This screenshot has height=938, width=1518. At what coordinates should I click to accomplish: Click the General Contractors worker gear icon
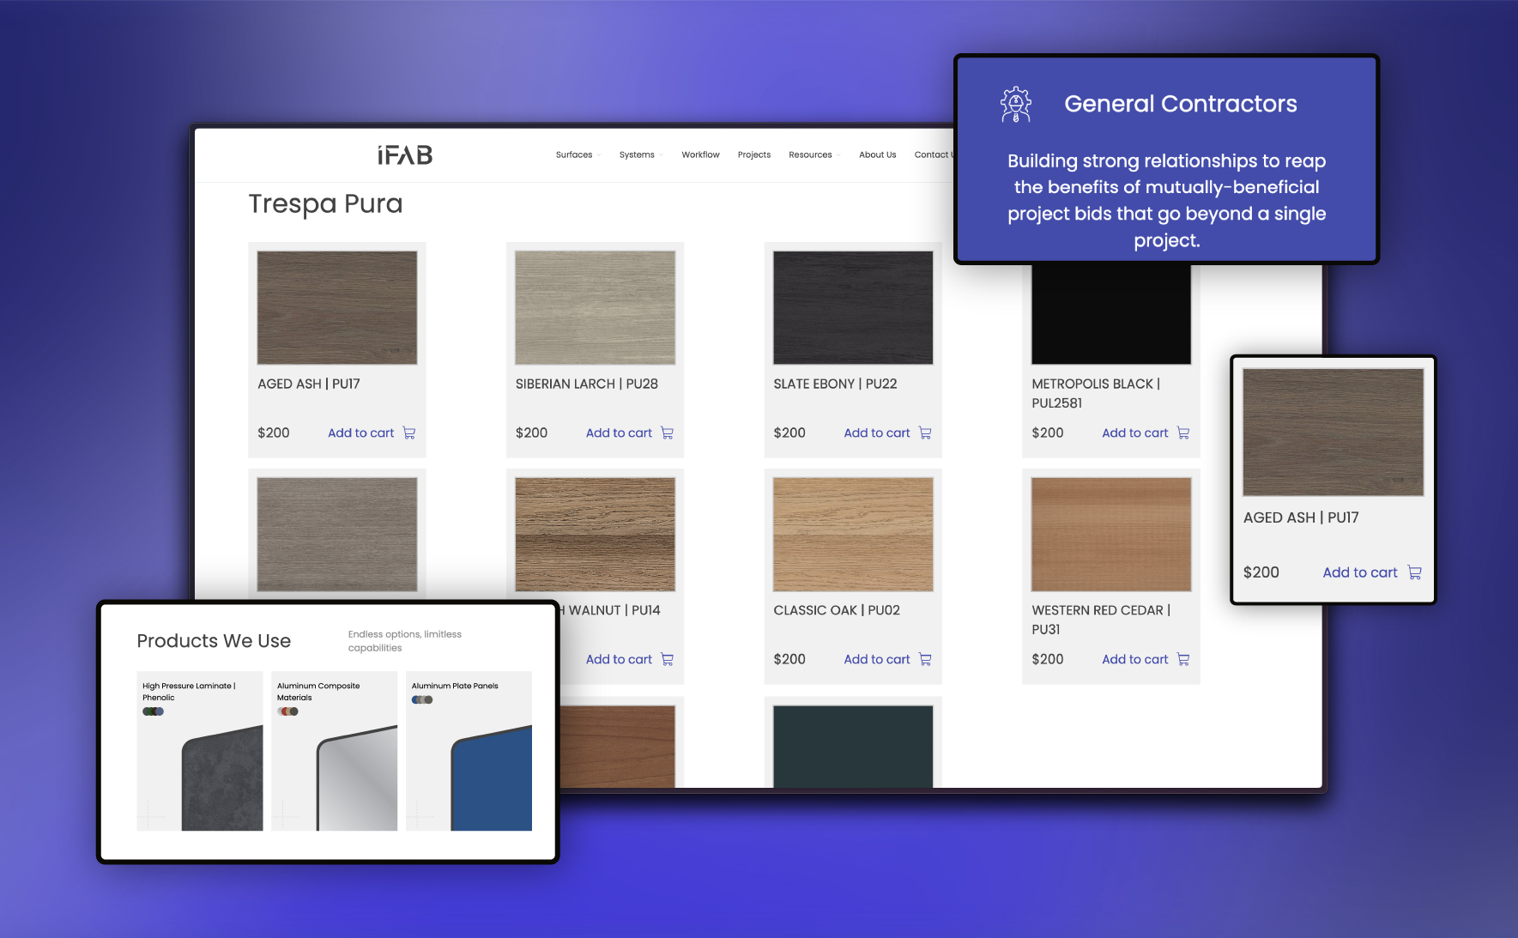(x=1016, y=105)
